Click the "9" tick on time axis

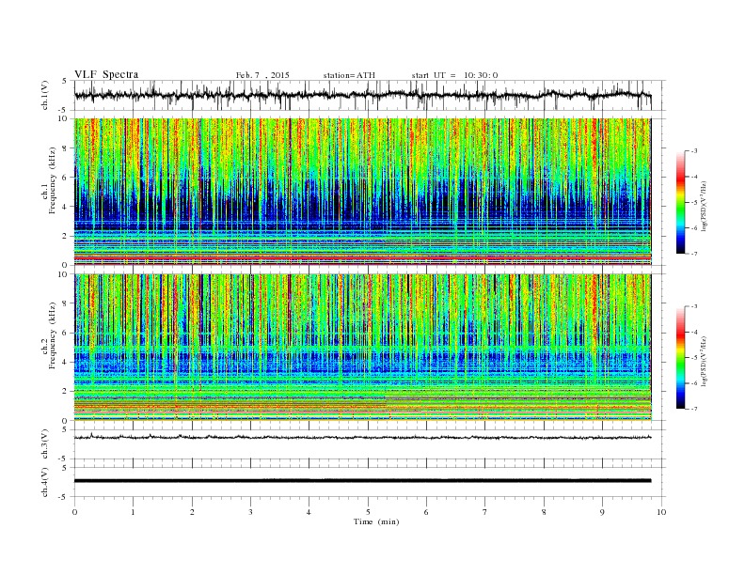tap(602, 512)
